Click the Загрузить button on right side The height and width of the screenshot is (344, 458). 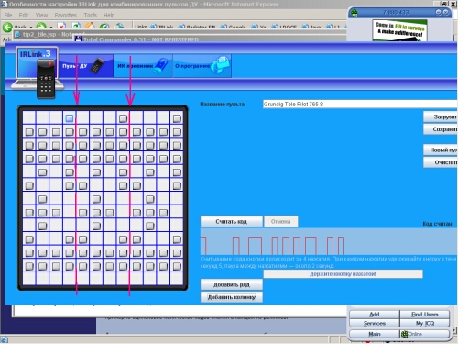point(440,117)
